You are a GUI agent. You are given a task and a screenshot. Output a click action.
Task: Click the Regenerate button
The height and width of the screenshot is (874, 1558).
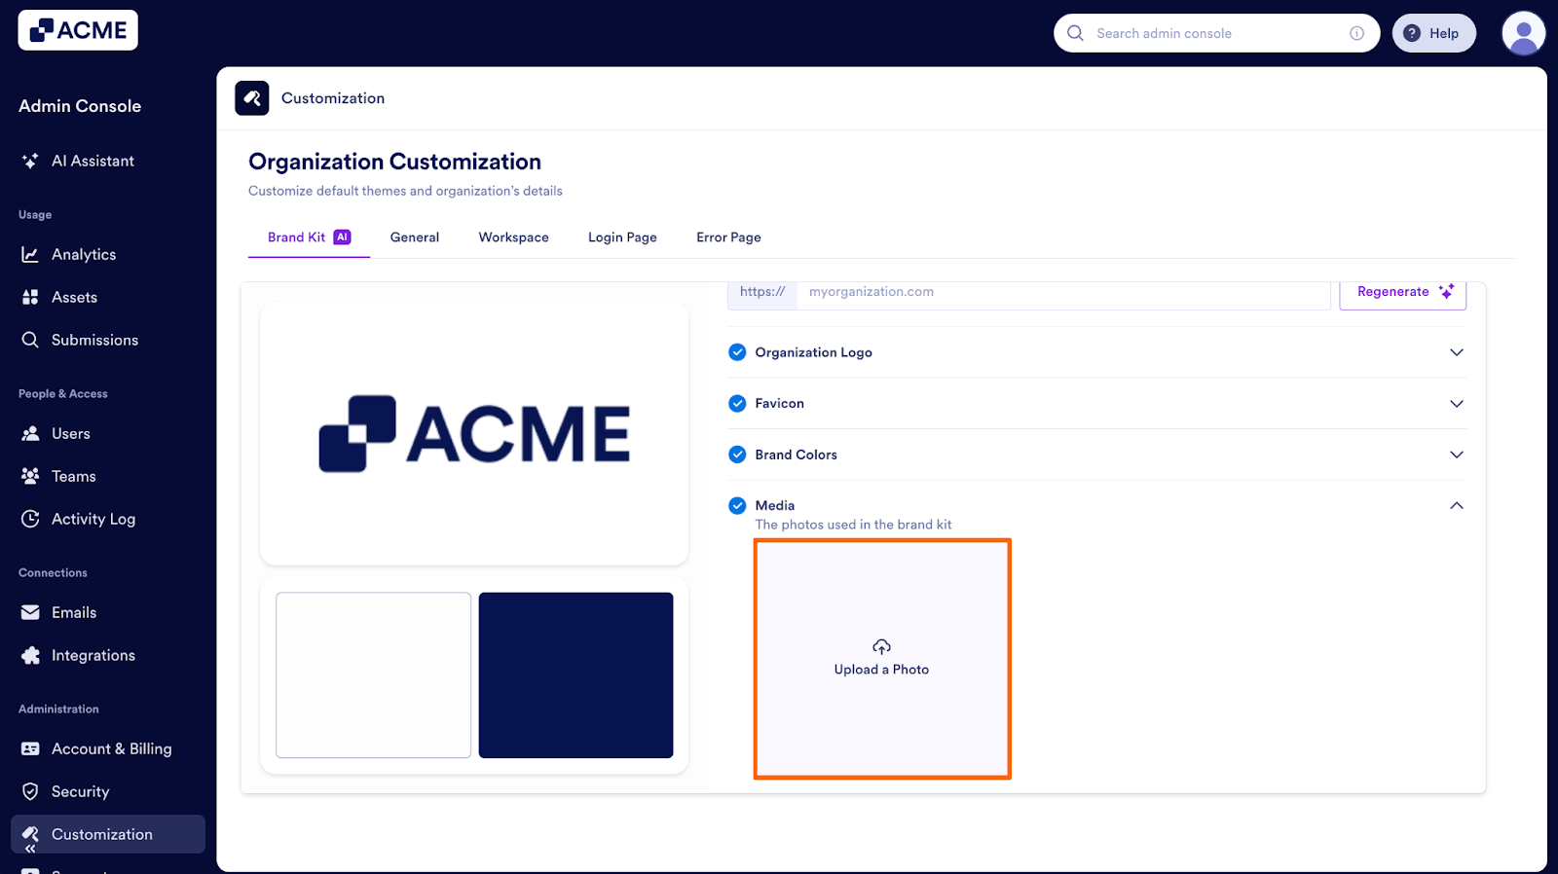coord(1402,292)
